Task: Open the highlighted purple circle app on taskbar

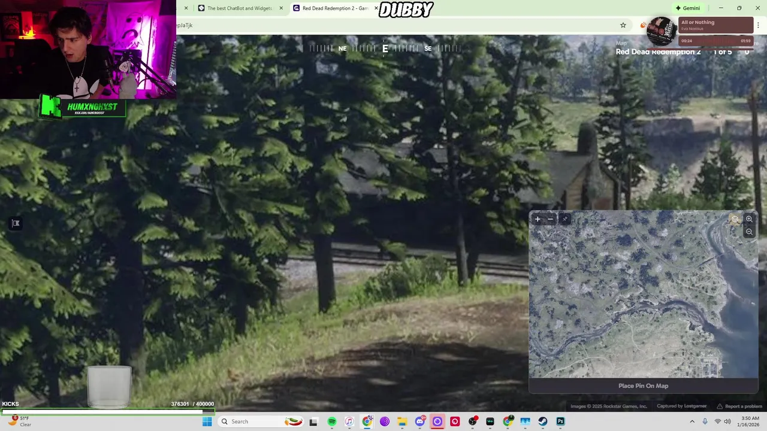Action: pos(437,421)
